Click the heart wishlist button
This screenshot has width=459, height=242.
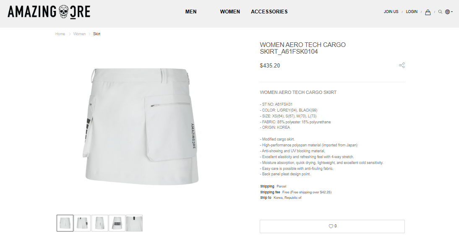(x=332, y=226)
